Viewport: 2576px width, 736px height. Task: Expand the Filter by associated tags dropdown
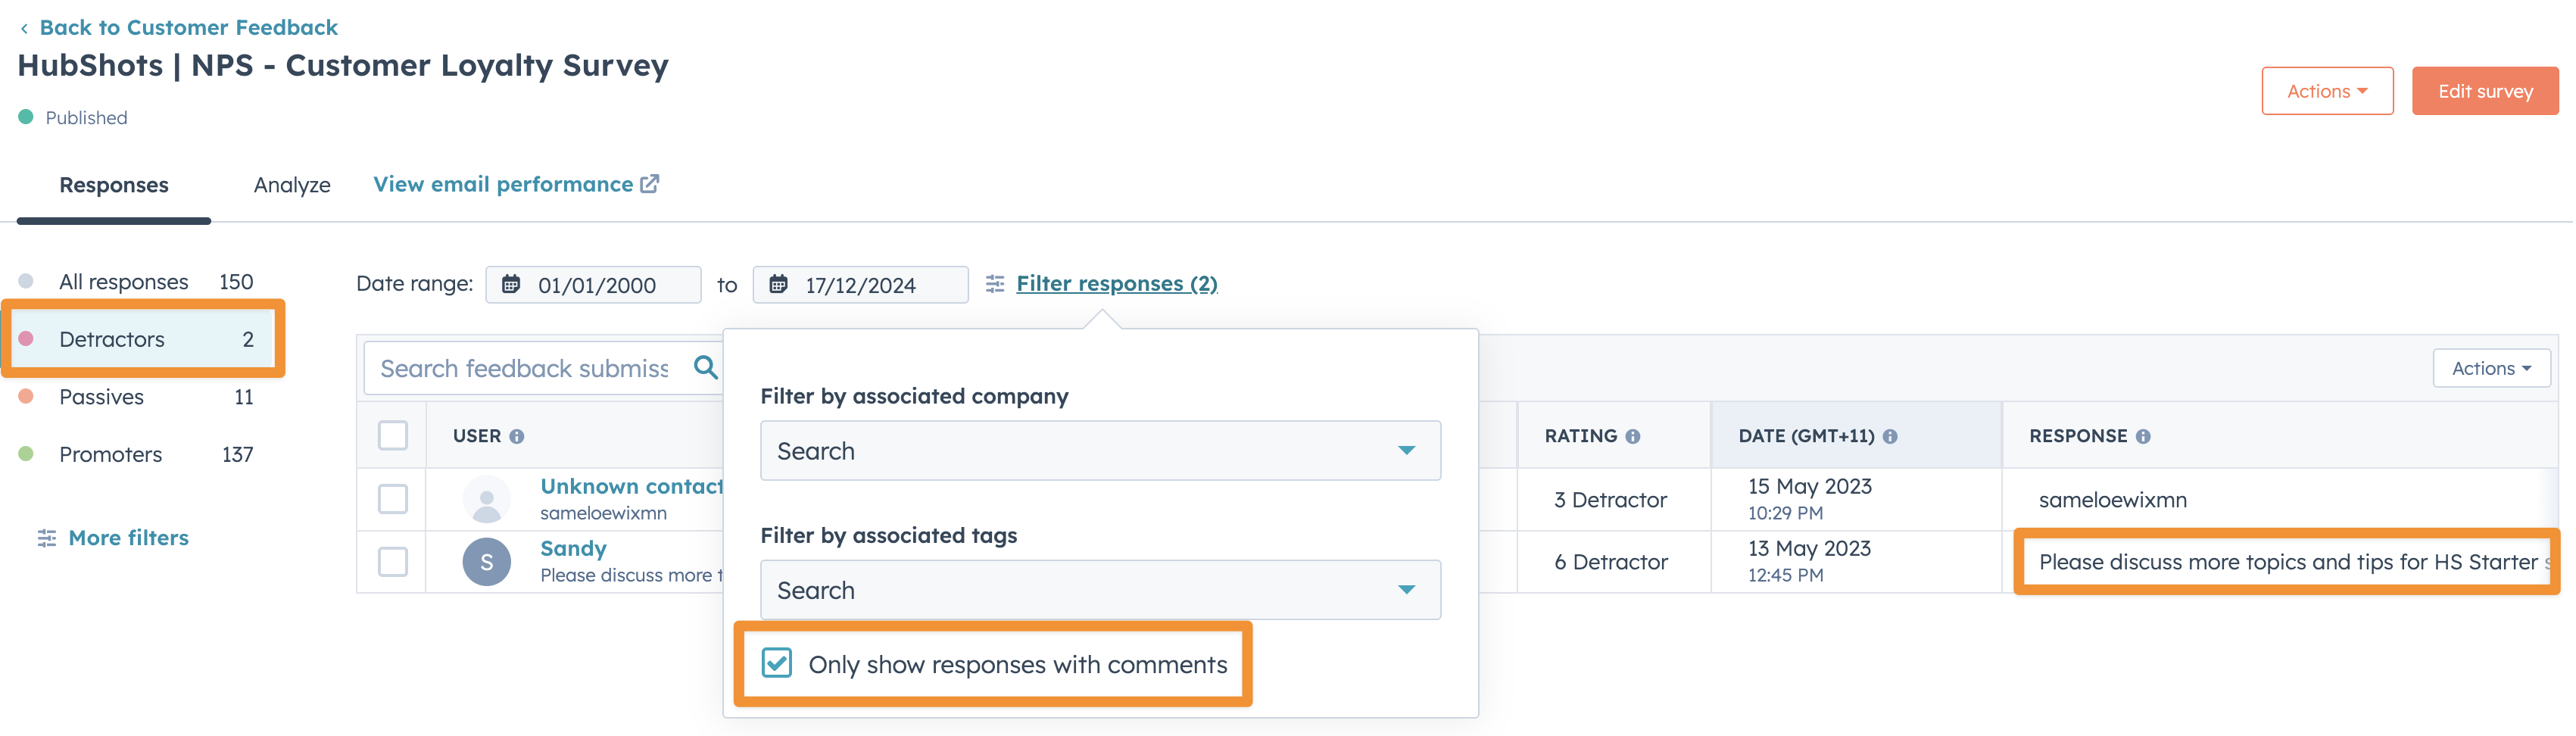tap(1100, 590)
